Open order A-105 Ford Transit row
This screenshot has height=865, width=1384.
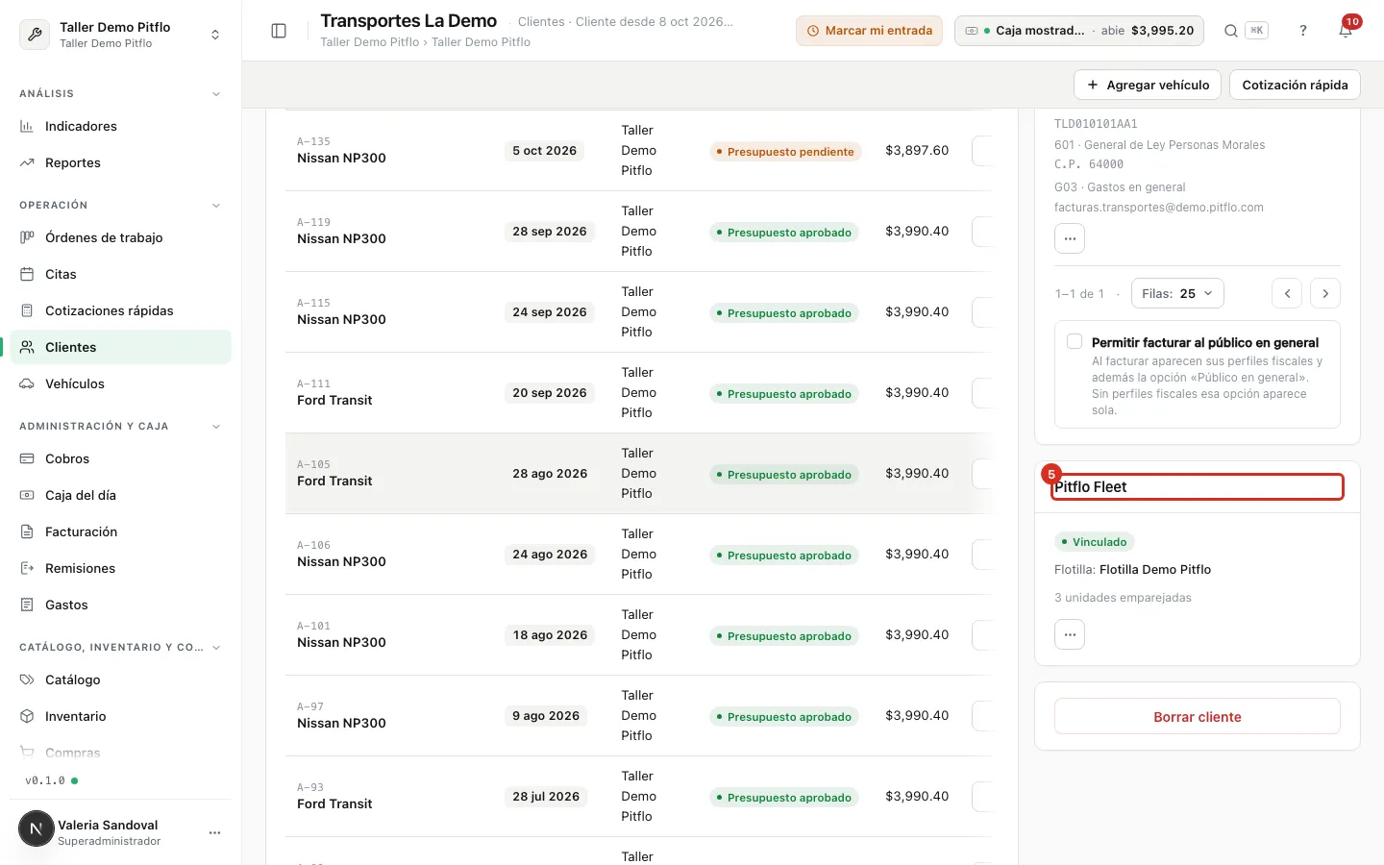[638, 474]
